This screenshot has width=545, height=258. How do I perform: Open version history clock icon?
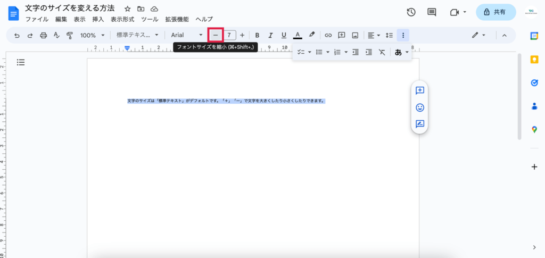tap(411, 12)
